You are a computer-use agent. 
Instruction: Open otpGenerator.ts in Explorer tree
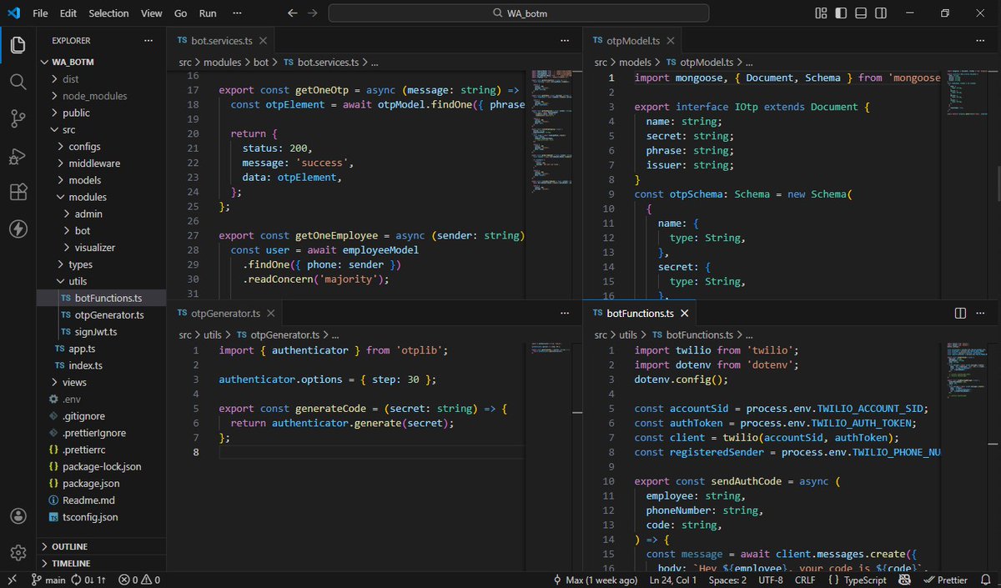[101, 314]
